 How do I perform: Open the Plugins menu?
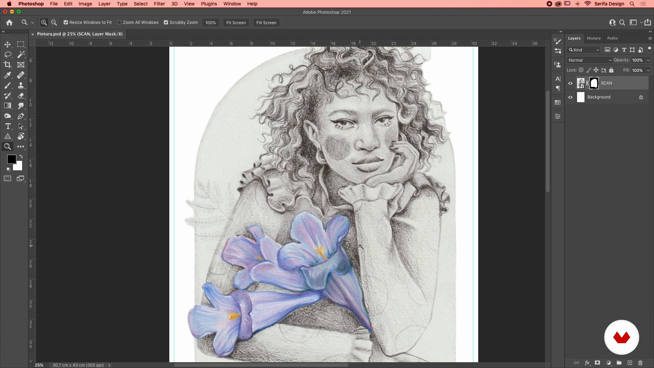(209, 4)
